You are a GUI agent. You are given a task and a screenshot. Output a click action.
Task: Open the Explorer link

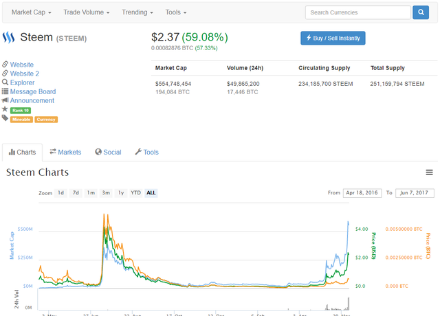click(23, 82)
